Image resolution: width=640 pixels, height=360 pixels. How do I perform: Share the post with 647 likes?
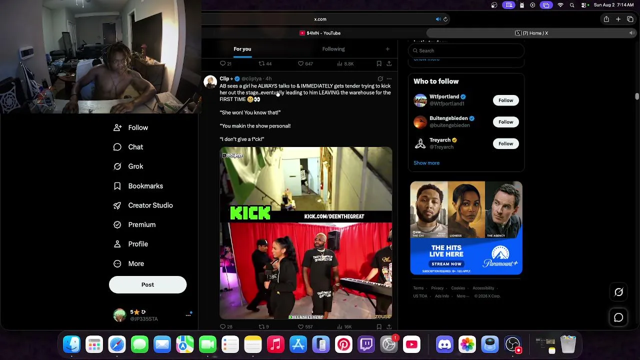[389, 64]
